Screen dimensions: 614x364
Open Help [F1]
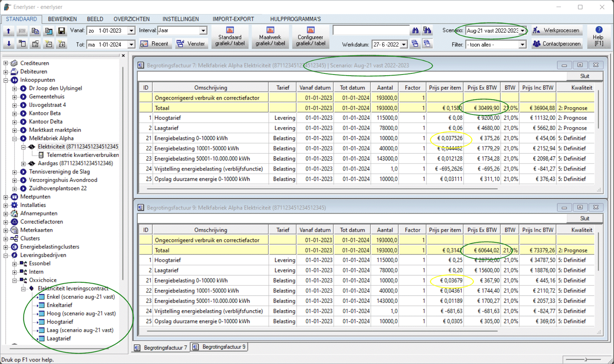(x=598, y=36)
